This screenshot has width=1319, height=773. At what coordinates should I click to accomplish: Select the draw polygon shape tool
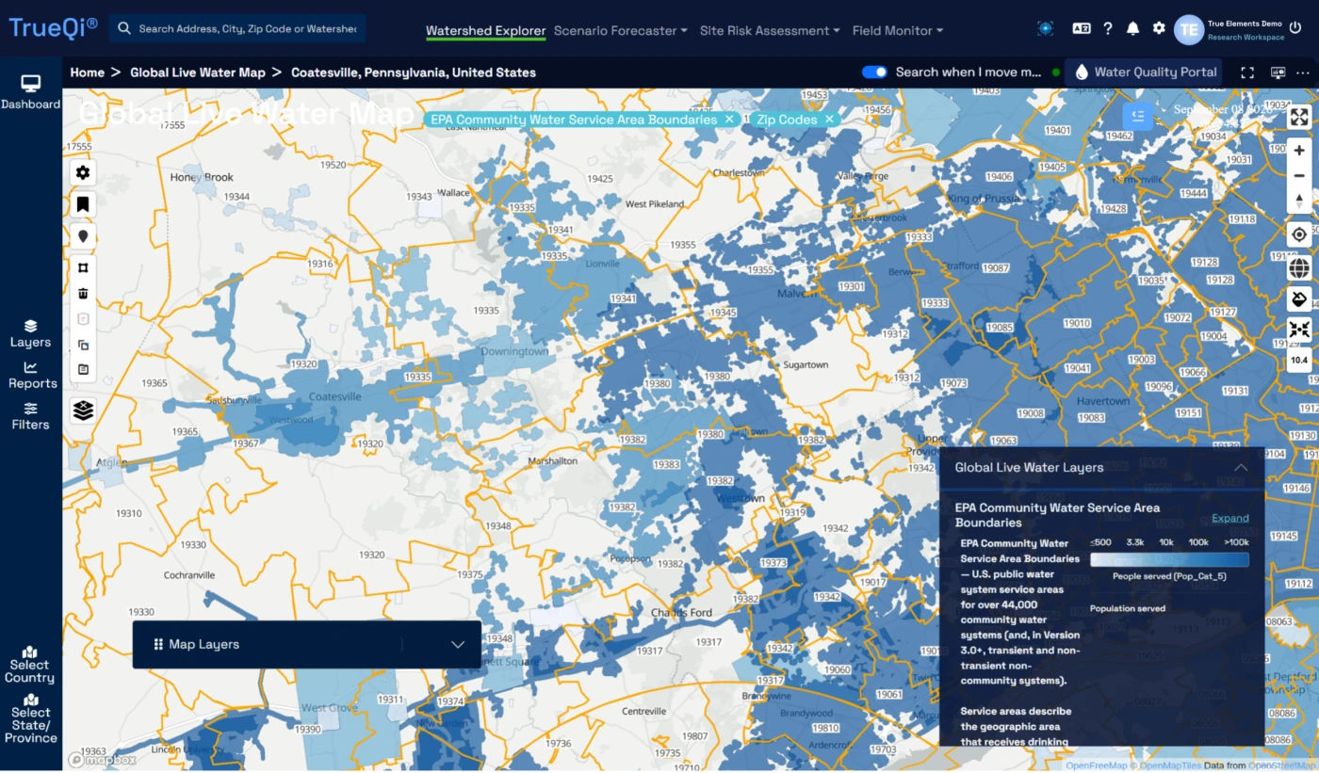coord(83,268)
